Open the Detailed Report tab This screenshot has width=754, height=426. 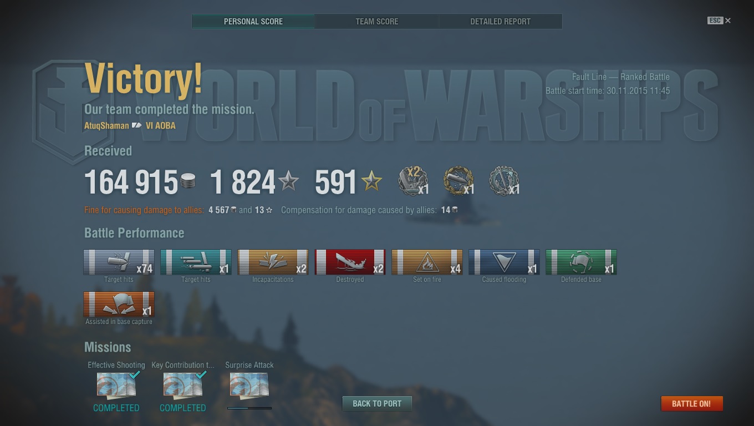501,22
